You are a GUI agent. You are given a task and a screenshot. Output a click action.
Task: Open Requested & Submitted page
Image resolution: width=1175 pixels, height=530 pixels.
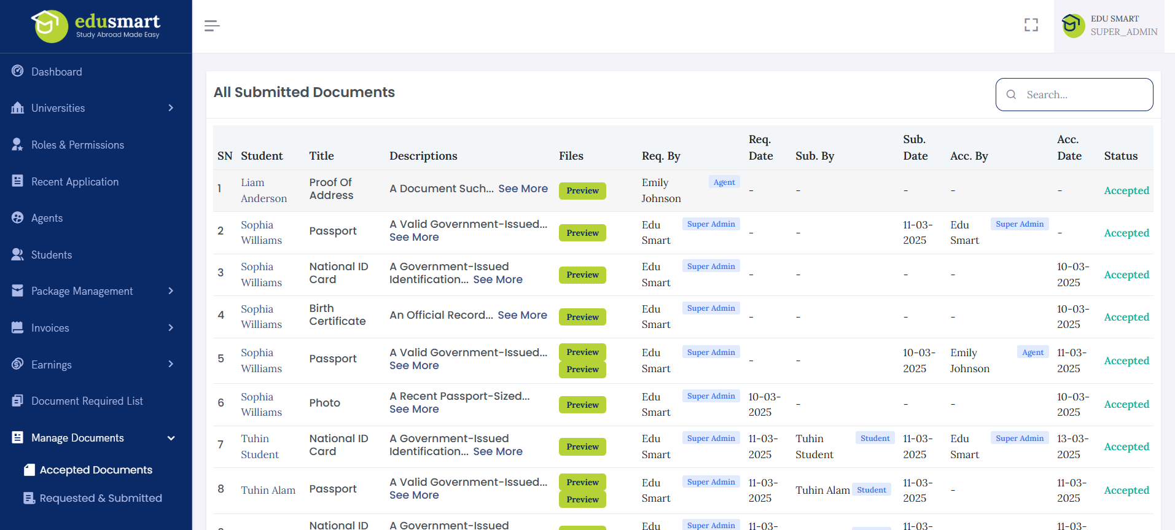(101, 498)
